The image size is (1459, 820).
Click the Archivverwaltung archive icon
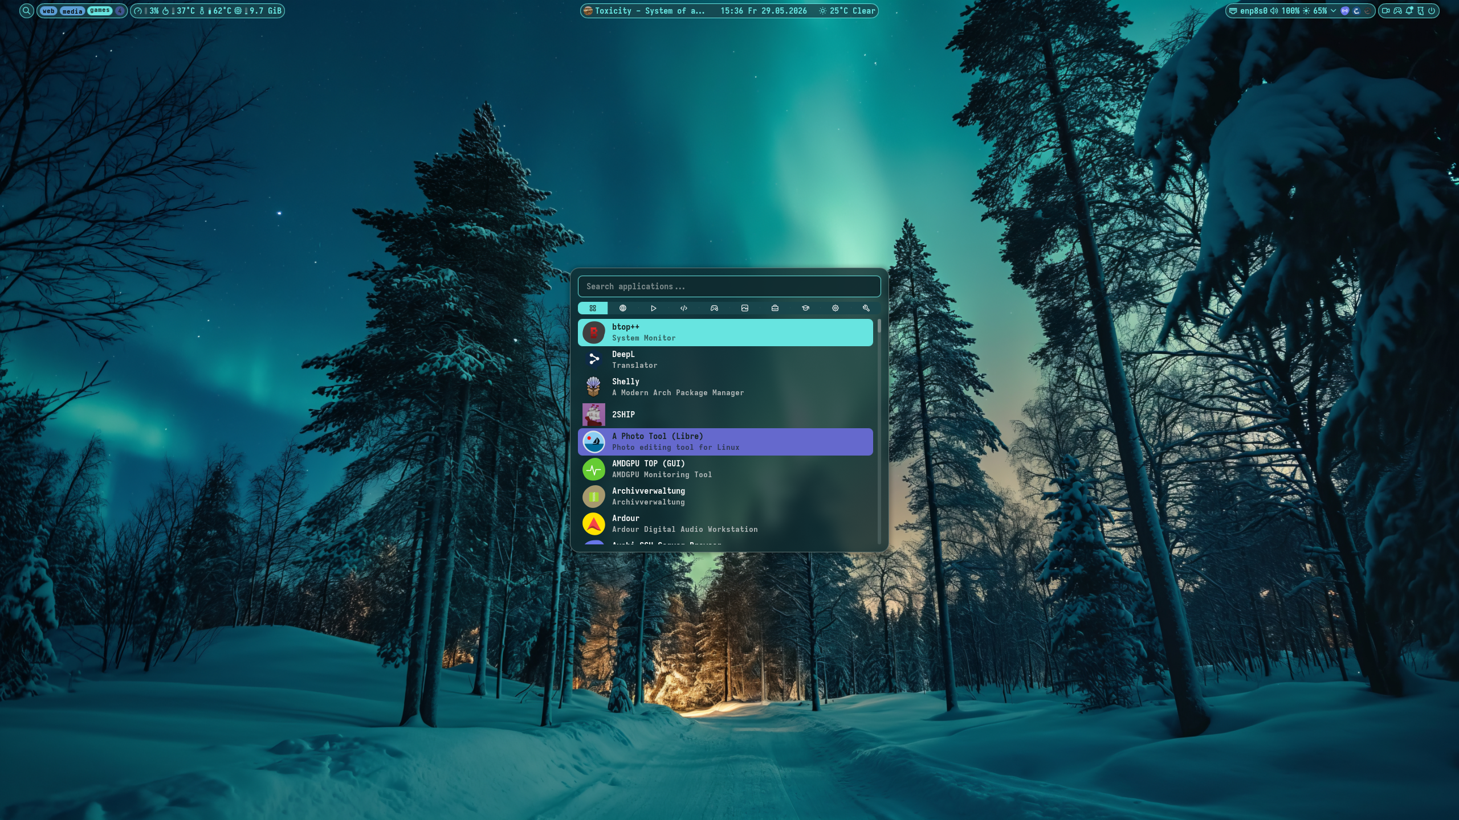tap(594, 497)
